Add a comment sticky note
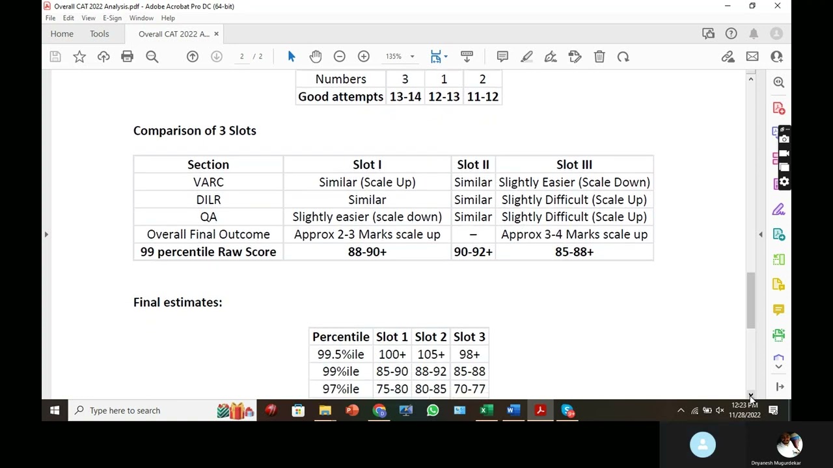 502,57
